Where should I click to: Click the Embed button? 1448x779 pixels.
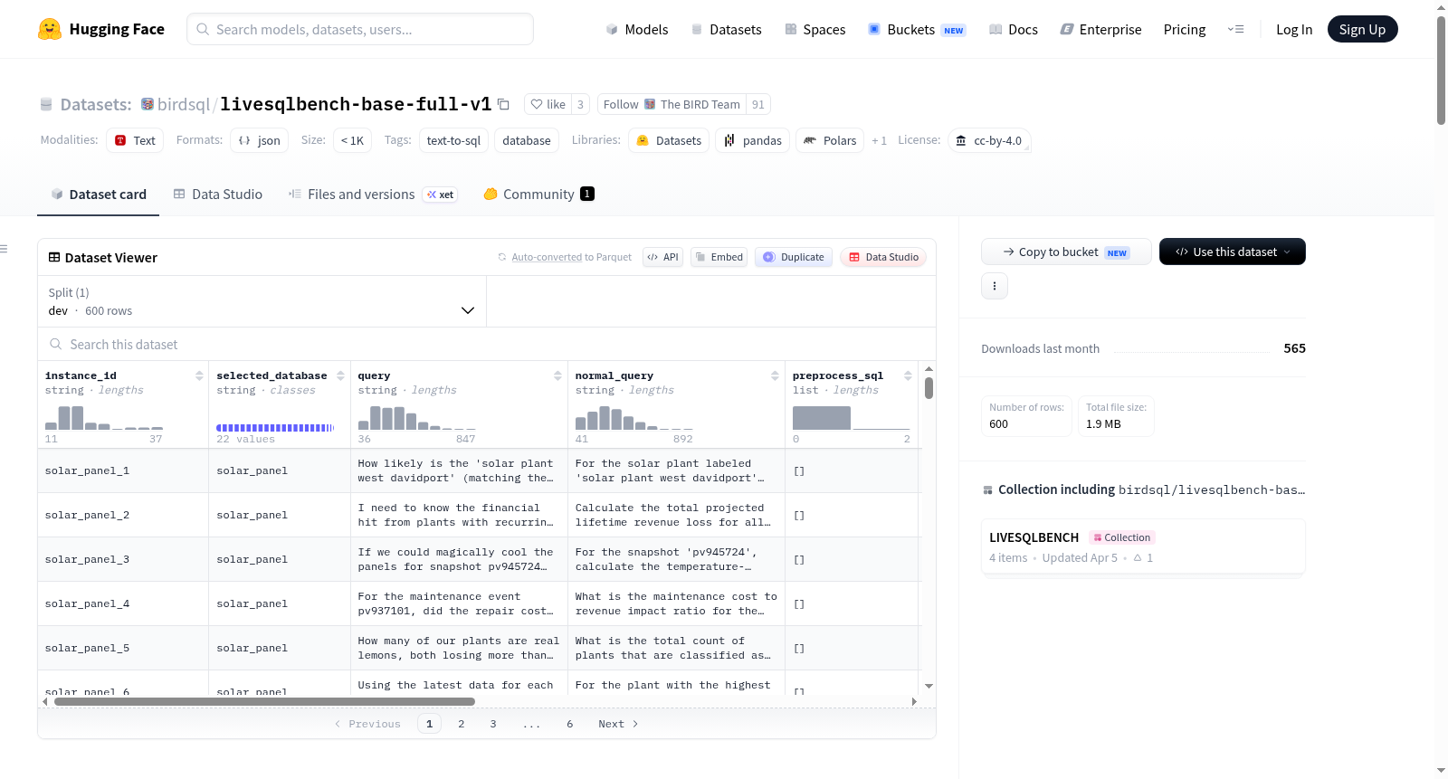(719, 257)
